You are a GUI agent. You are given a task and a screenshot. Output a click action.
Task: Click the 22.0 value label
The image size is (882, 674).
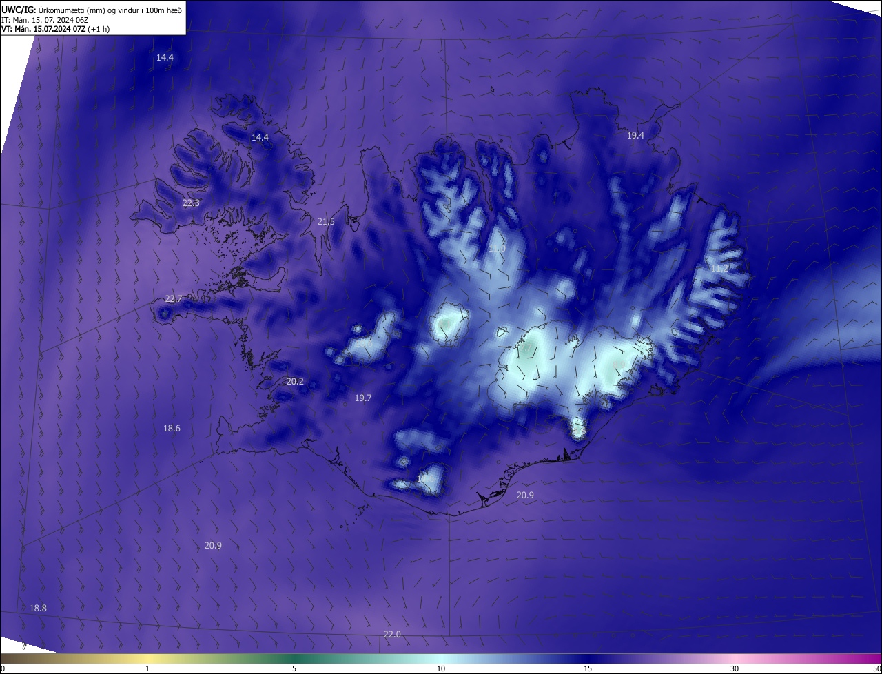pyautogui.click(x=392, y=634)
